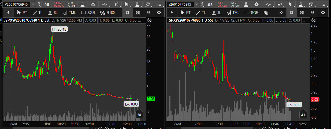Toggle the pin on right drawing toolbar
Screen dimensions: 331x129
tap(172, 13)
